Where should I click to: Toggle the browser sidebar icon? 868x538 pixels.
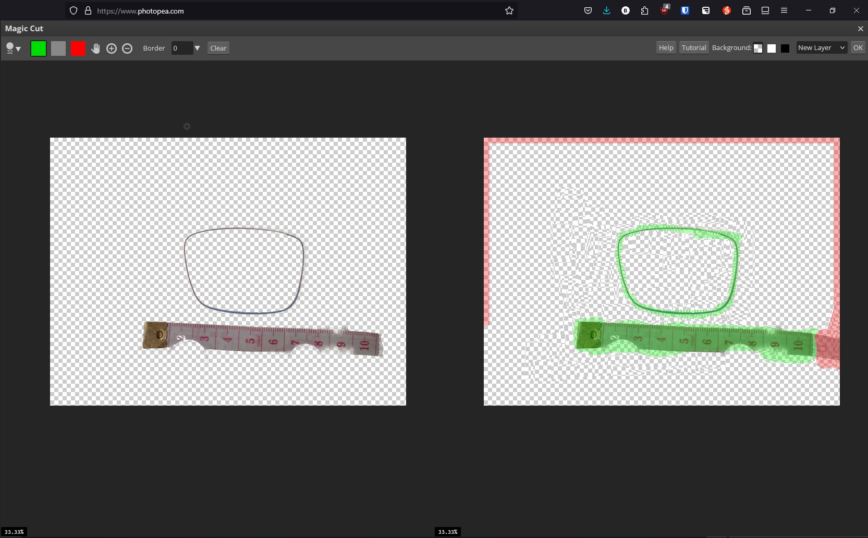[765, 10]
